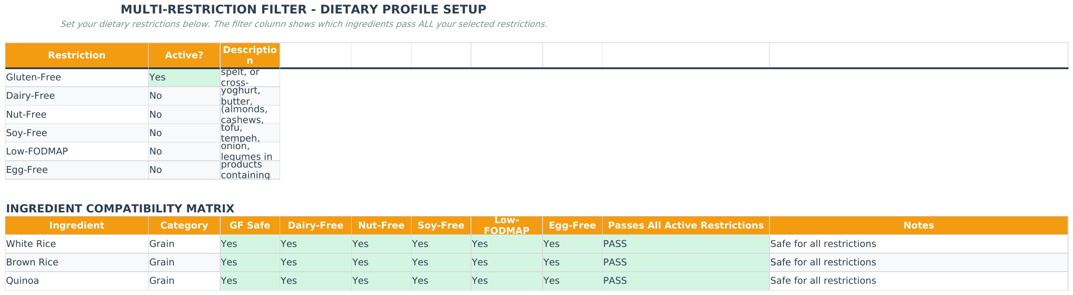Viewport: 1073px width, 295px height.
Task: Select the Dairy-Free restriction cell
Action: point(77,96)
